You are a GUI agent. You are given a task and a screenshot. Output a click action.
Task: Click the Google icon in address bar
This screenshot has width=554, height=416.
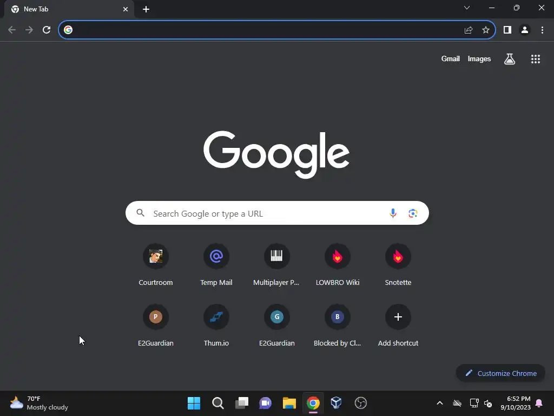[x=68, y=30]
